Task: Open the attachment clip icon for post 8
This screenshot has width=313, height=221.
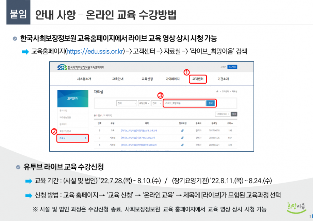Action: (182, 131)
